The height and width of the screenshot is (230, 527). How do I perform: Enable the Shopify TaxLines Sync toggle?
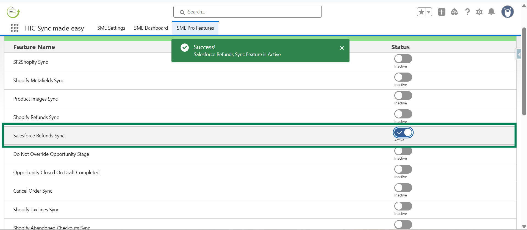(x=403, y=206)
